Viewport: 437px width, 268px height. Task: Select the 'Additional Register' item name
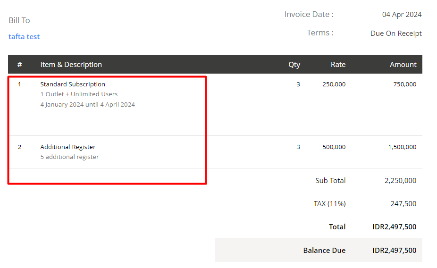68,147
